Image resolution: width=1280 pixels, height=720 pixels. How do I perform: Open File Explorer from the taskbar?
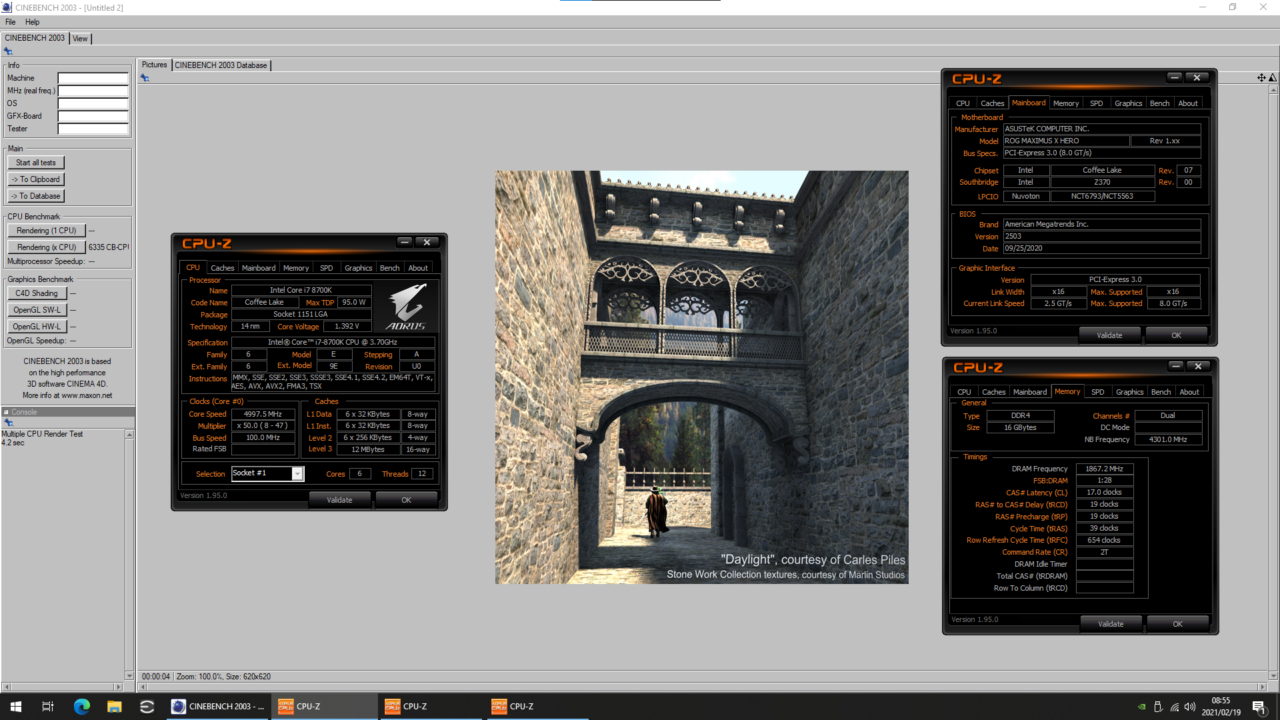tap(115, 707)
